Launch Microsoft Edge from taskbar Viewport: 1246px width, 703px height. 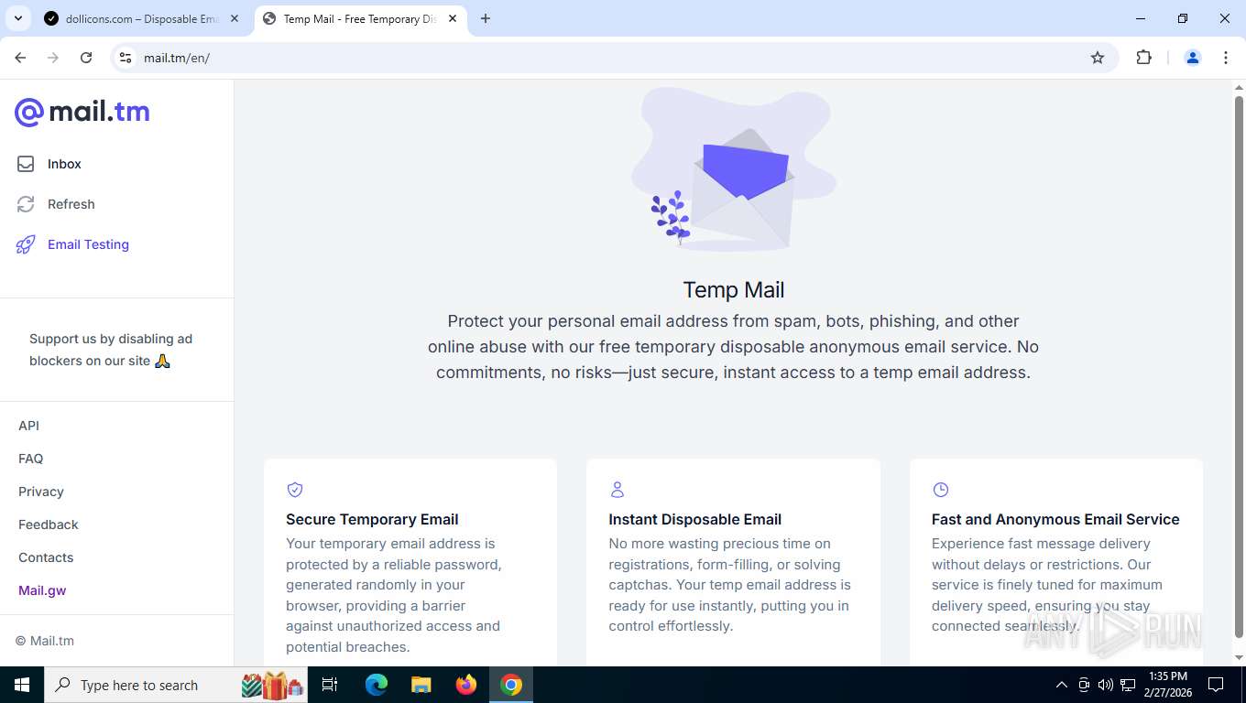click(x=377, y=685)
